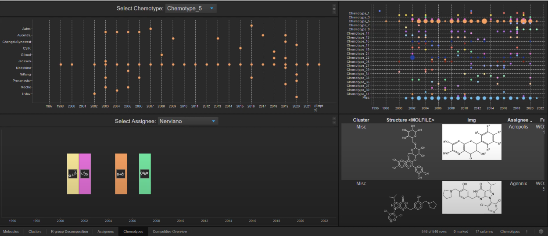The width and height of the screenshot is (548, 236).
Task: Click the Janssen axis label
Action: point(25,61)
